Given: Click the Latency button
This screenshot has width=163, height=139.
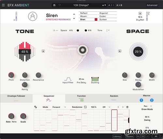Looking at the screenshot, I should 117,136.
